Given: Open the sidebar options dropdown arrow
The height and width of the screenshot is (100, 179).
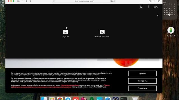Looking at the screenshot, I should pyautogui.click(x=22, y=1).
